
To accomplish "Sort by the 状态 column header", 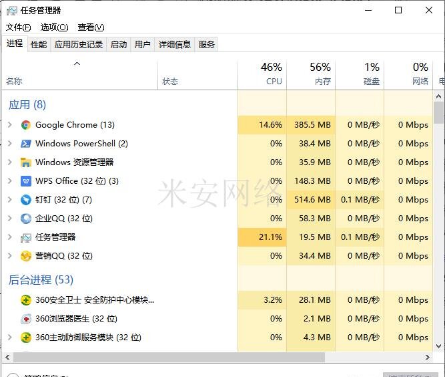I will [x=197, y=75].
